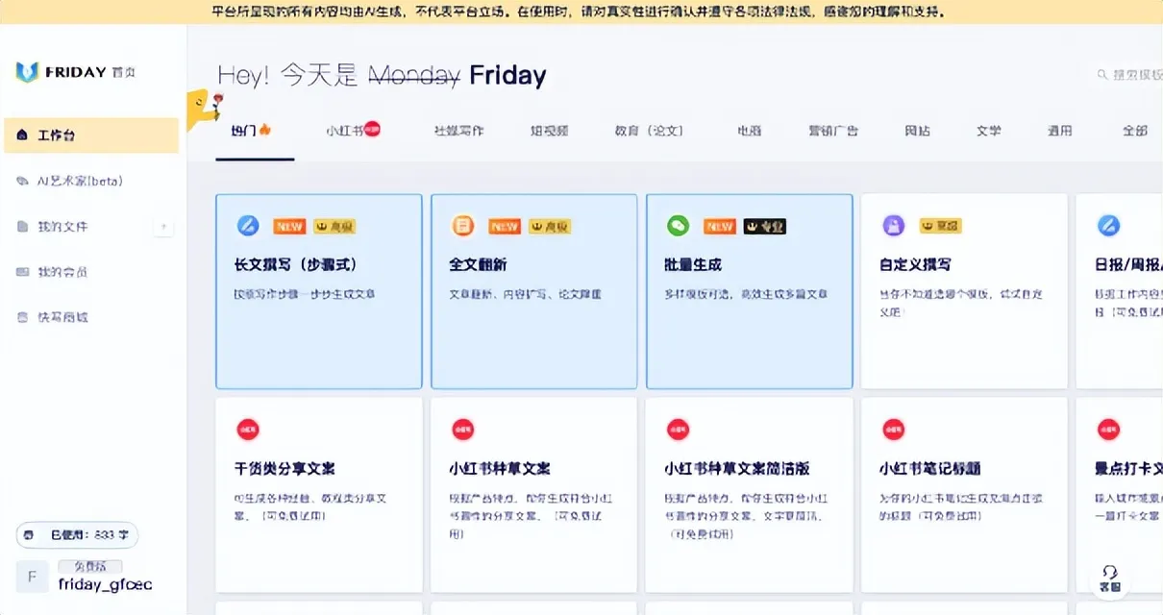Click the icon in the 已使用 pill
The height and width of the screenshot is (615, 1163).
click(x=29, y=534)
